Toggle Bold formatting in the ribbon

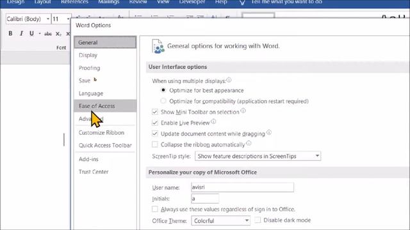tap(10, 33)
